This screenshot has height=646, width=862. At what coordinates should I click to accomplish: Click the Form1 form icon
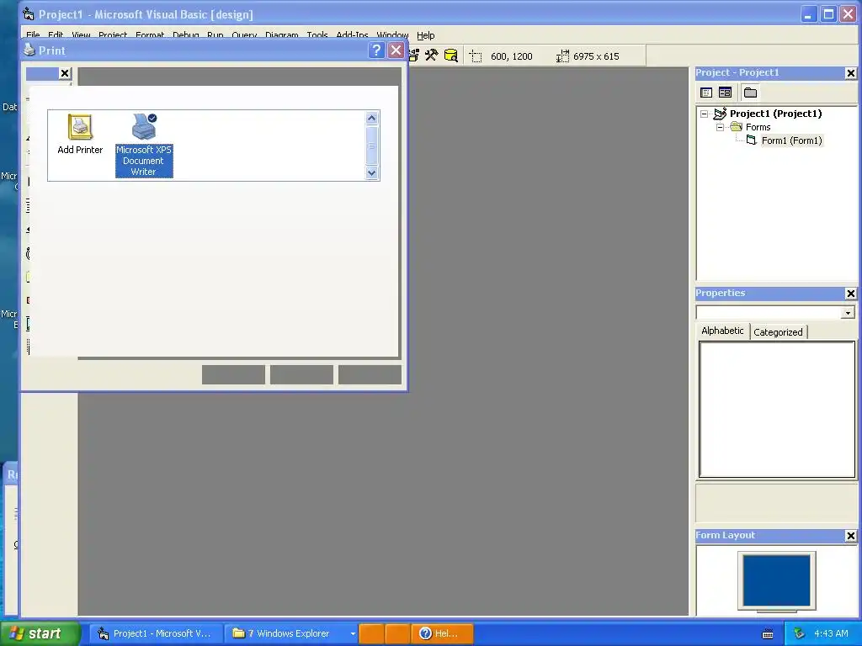[x=752, y=140]
